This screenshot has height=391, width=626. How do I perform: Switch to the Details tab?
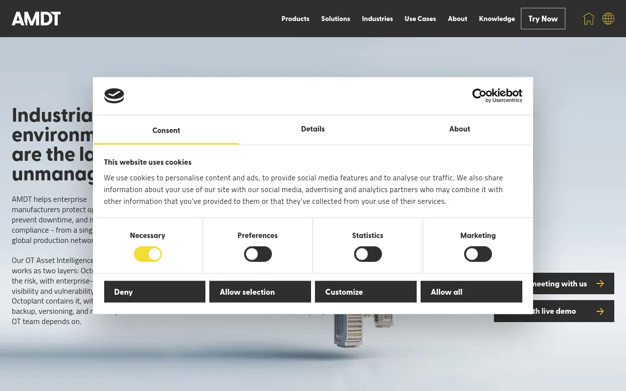313,129
